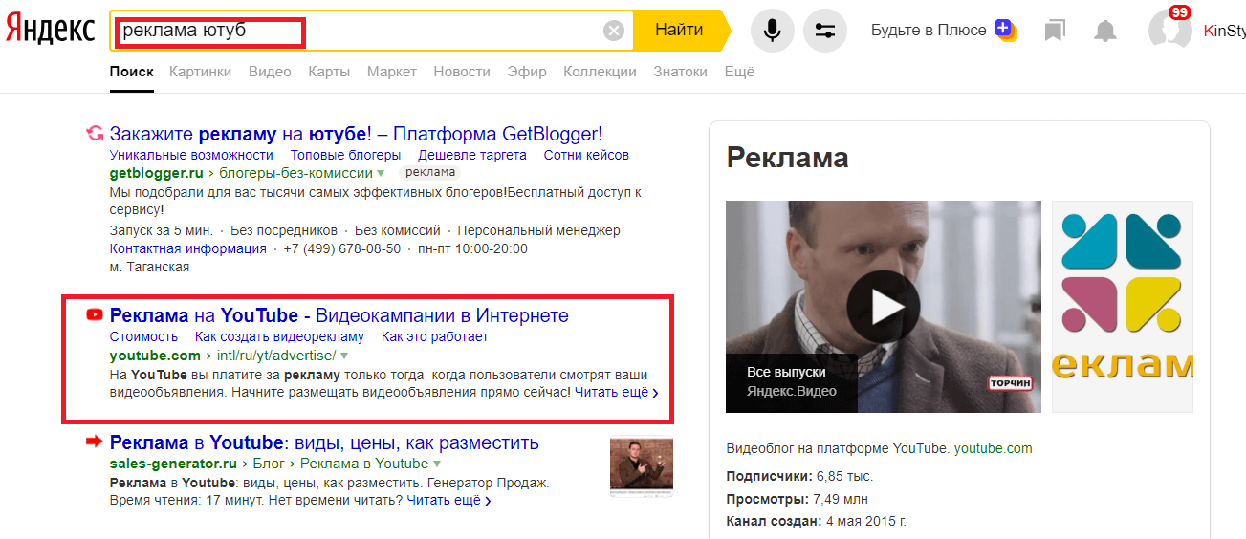
Task: Click phone number +7 (499) 678-08-50
Action: pos(342,248)
